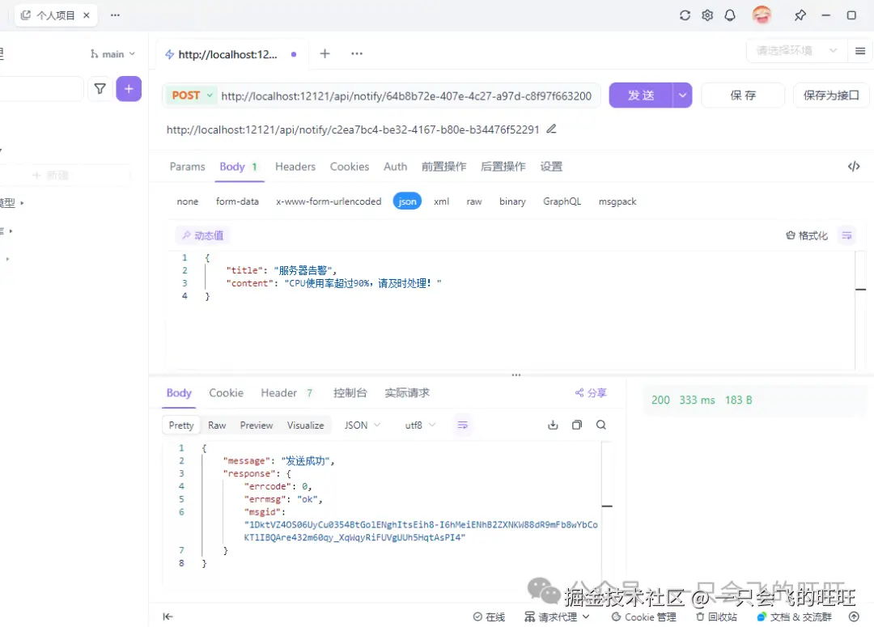Image resolution: width=874 pixels, height=627 pixels.
Task: Open the filter funnel in sidebar
Action: click(100, 89)
